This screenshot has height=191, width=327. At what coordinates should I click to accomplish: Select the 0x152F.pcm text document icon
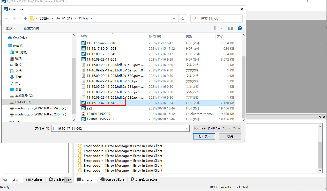[x=84, y=70]
